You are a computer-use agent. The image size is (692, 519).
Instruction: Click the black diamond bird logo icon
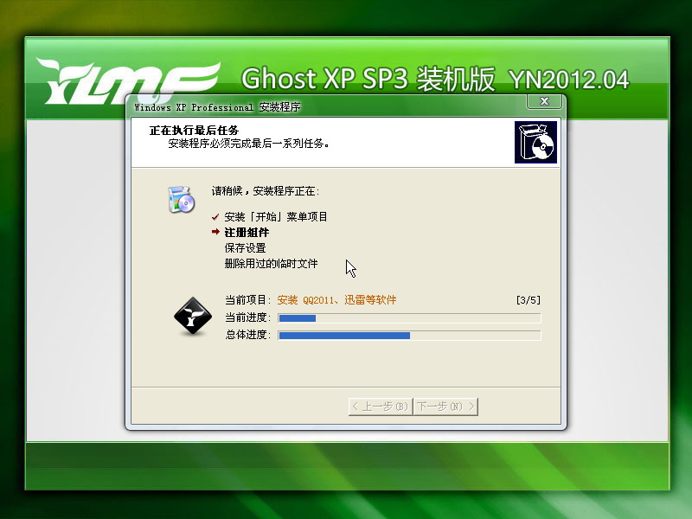tap(192, 316)
